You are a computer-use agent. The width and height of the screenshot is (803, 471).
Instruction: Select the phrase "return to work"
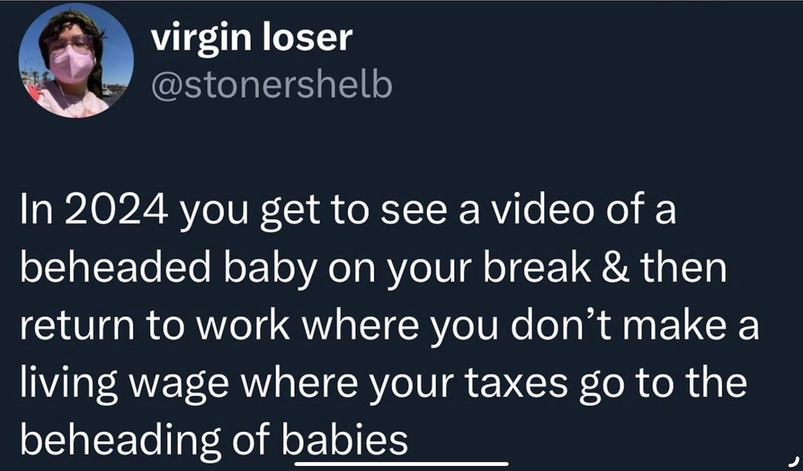coord(155,326)
